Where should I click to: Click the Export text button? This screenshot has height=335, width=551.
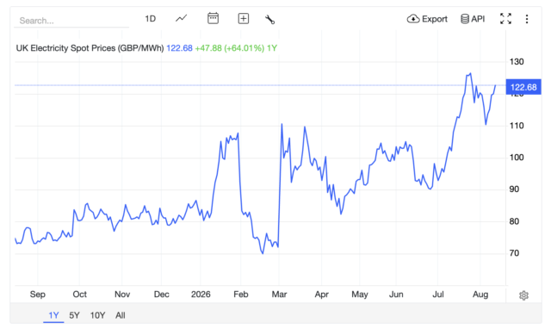(x=434, y=19)
